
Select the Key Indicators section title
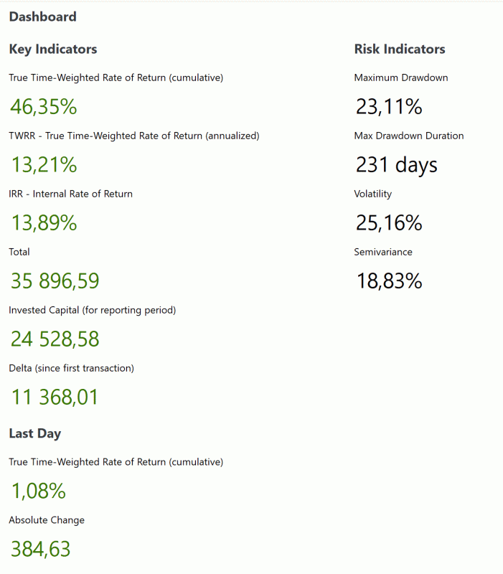click(52, 50)
